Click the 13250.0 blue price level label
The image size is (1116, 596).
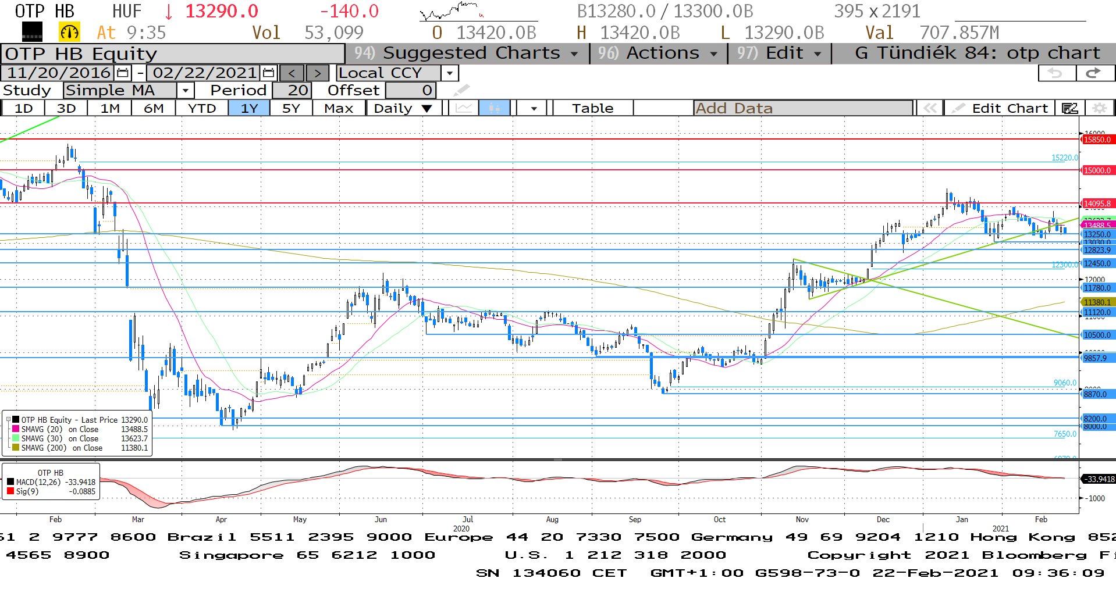[x=1097, y=234]
